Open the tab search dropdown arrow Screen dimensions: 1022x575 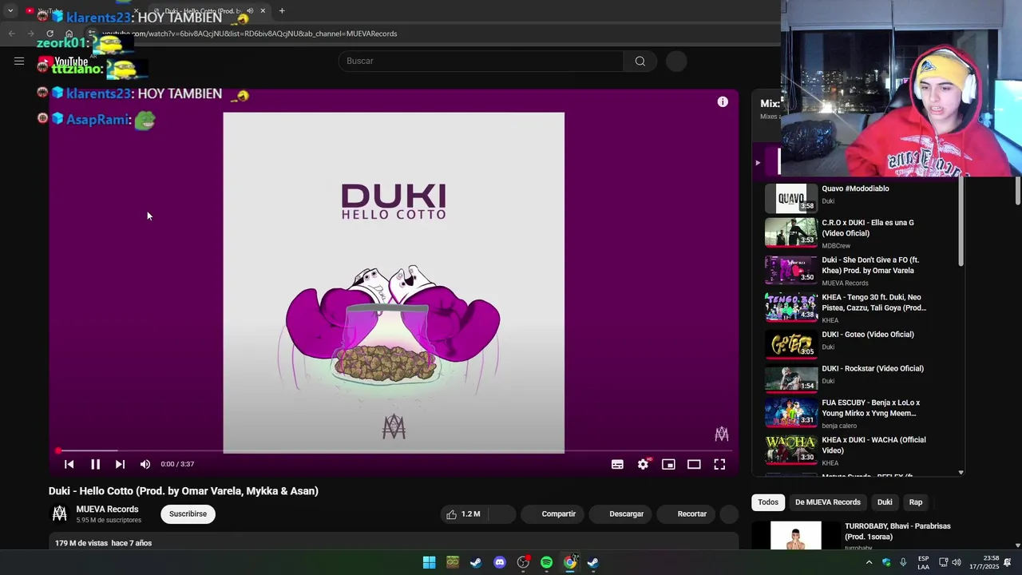pyautogui.click(x=10, y=11)
